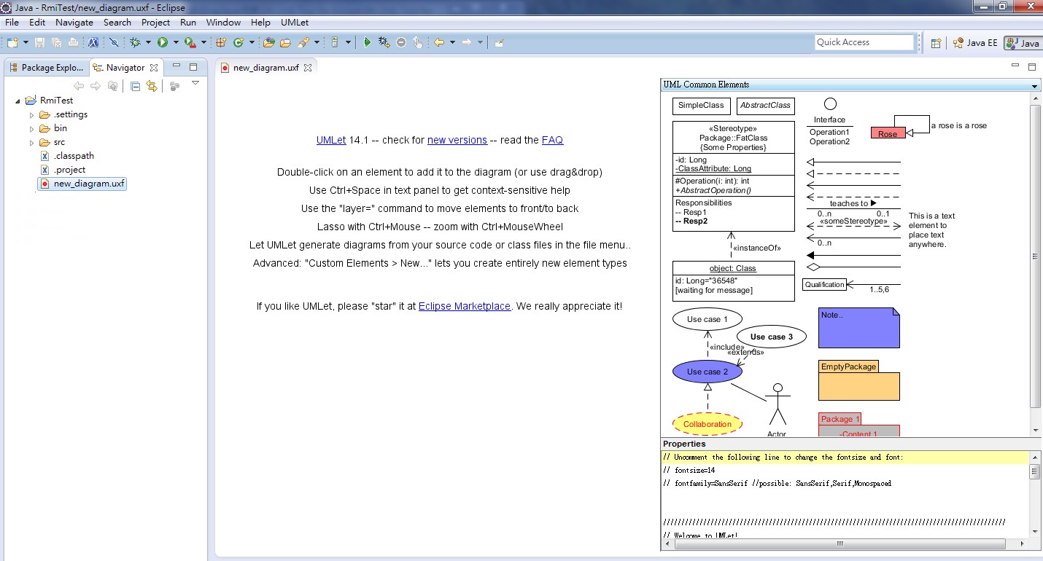Expand the .settings folder
Image resolution: width=1043 pixels, height=561 pixels.
pos(31,114)
